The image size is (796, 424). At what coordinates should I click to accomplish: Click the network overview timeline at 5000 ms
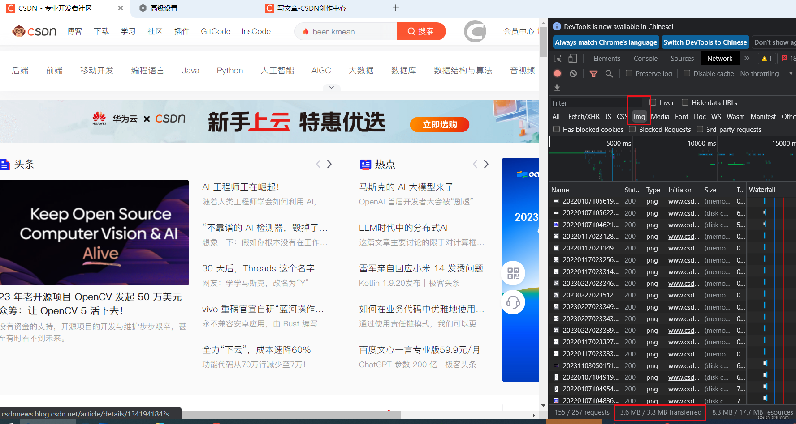point(619,143)
